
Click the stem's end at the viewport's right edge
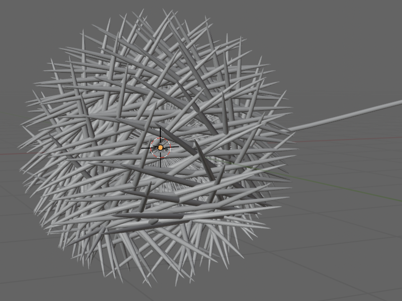point(399,103)
